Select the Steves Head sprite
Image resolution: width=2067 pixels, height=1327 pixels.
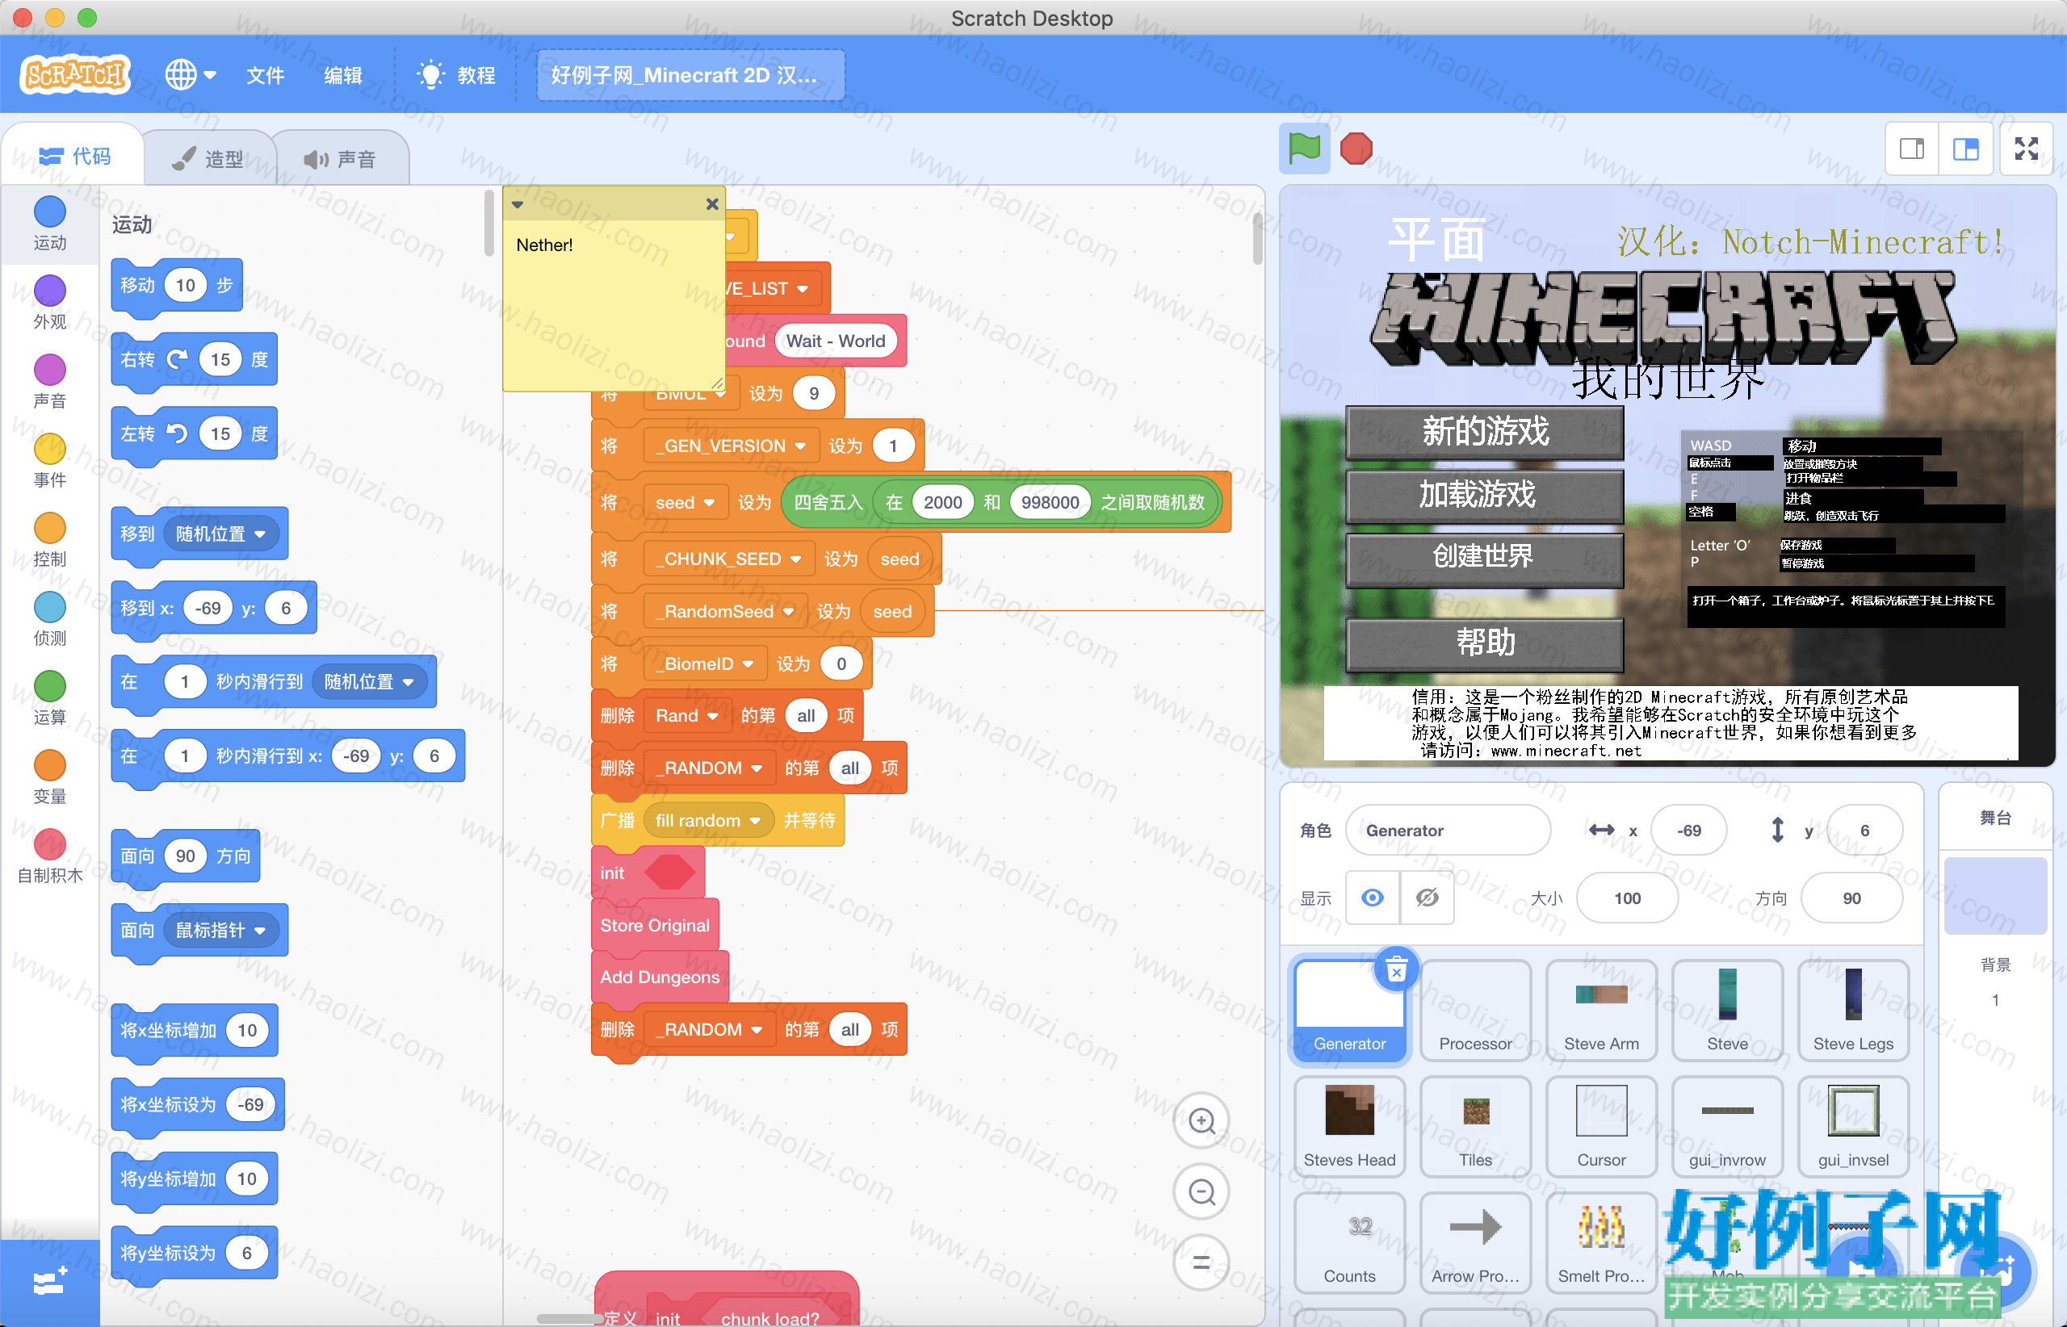pos(1350,1128)
